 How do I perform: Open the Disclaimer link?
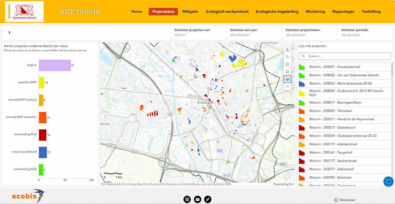click(x=345, y=200)
